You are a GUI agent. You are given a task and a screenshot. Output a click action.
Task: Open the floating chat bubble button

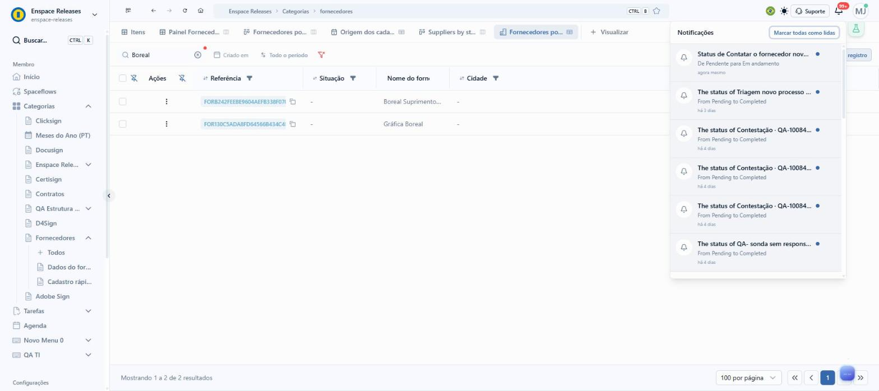(847, 374)
